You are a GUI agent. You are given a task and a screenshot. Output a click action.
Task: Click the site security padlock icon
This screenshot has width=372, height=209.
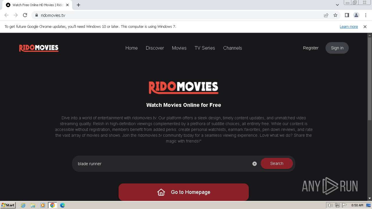[x=37, y=15]
